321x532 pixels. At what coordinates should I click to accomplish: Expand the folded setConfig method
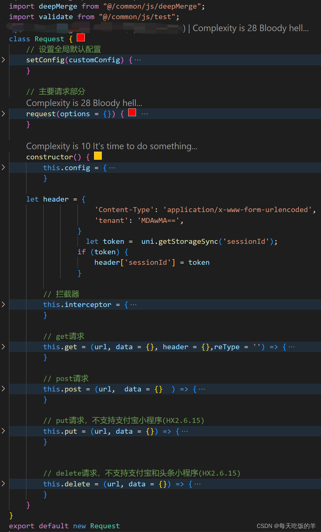click(3, 60)
